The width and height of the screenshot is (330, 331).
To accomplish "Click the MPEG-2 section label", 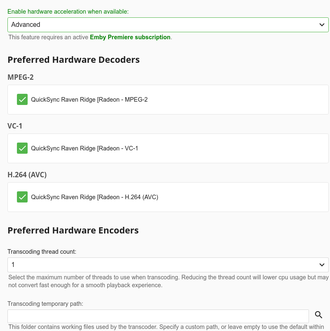I will coord(20,77).
